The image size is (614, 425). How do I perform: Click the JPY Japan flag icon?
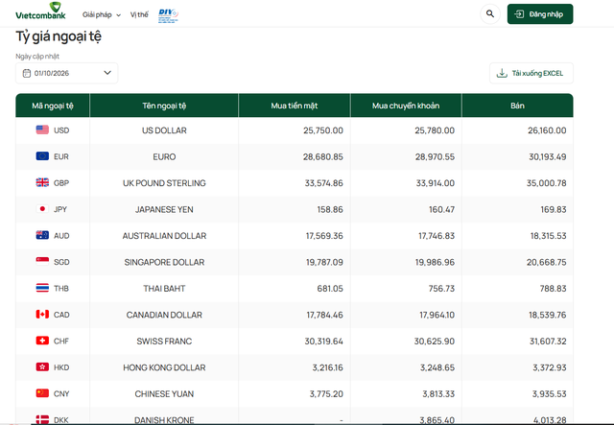click(x=42, y=209)
